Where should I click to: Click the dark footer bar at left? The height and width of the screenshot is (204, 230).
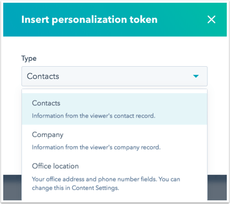[13, 188]
